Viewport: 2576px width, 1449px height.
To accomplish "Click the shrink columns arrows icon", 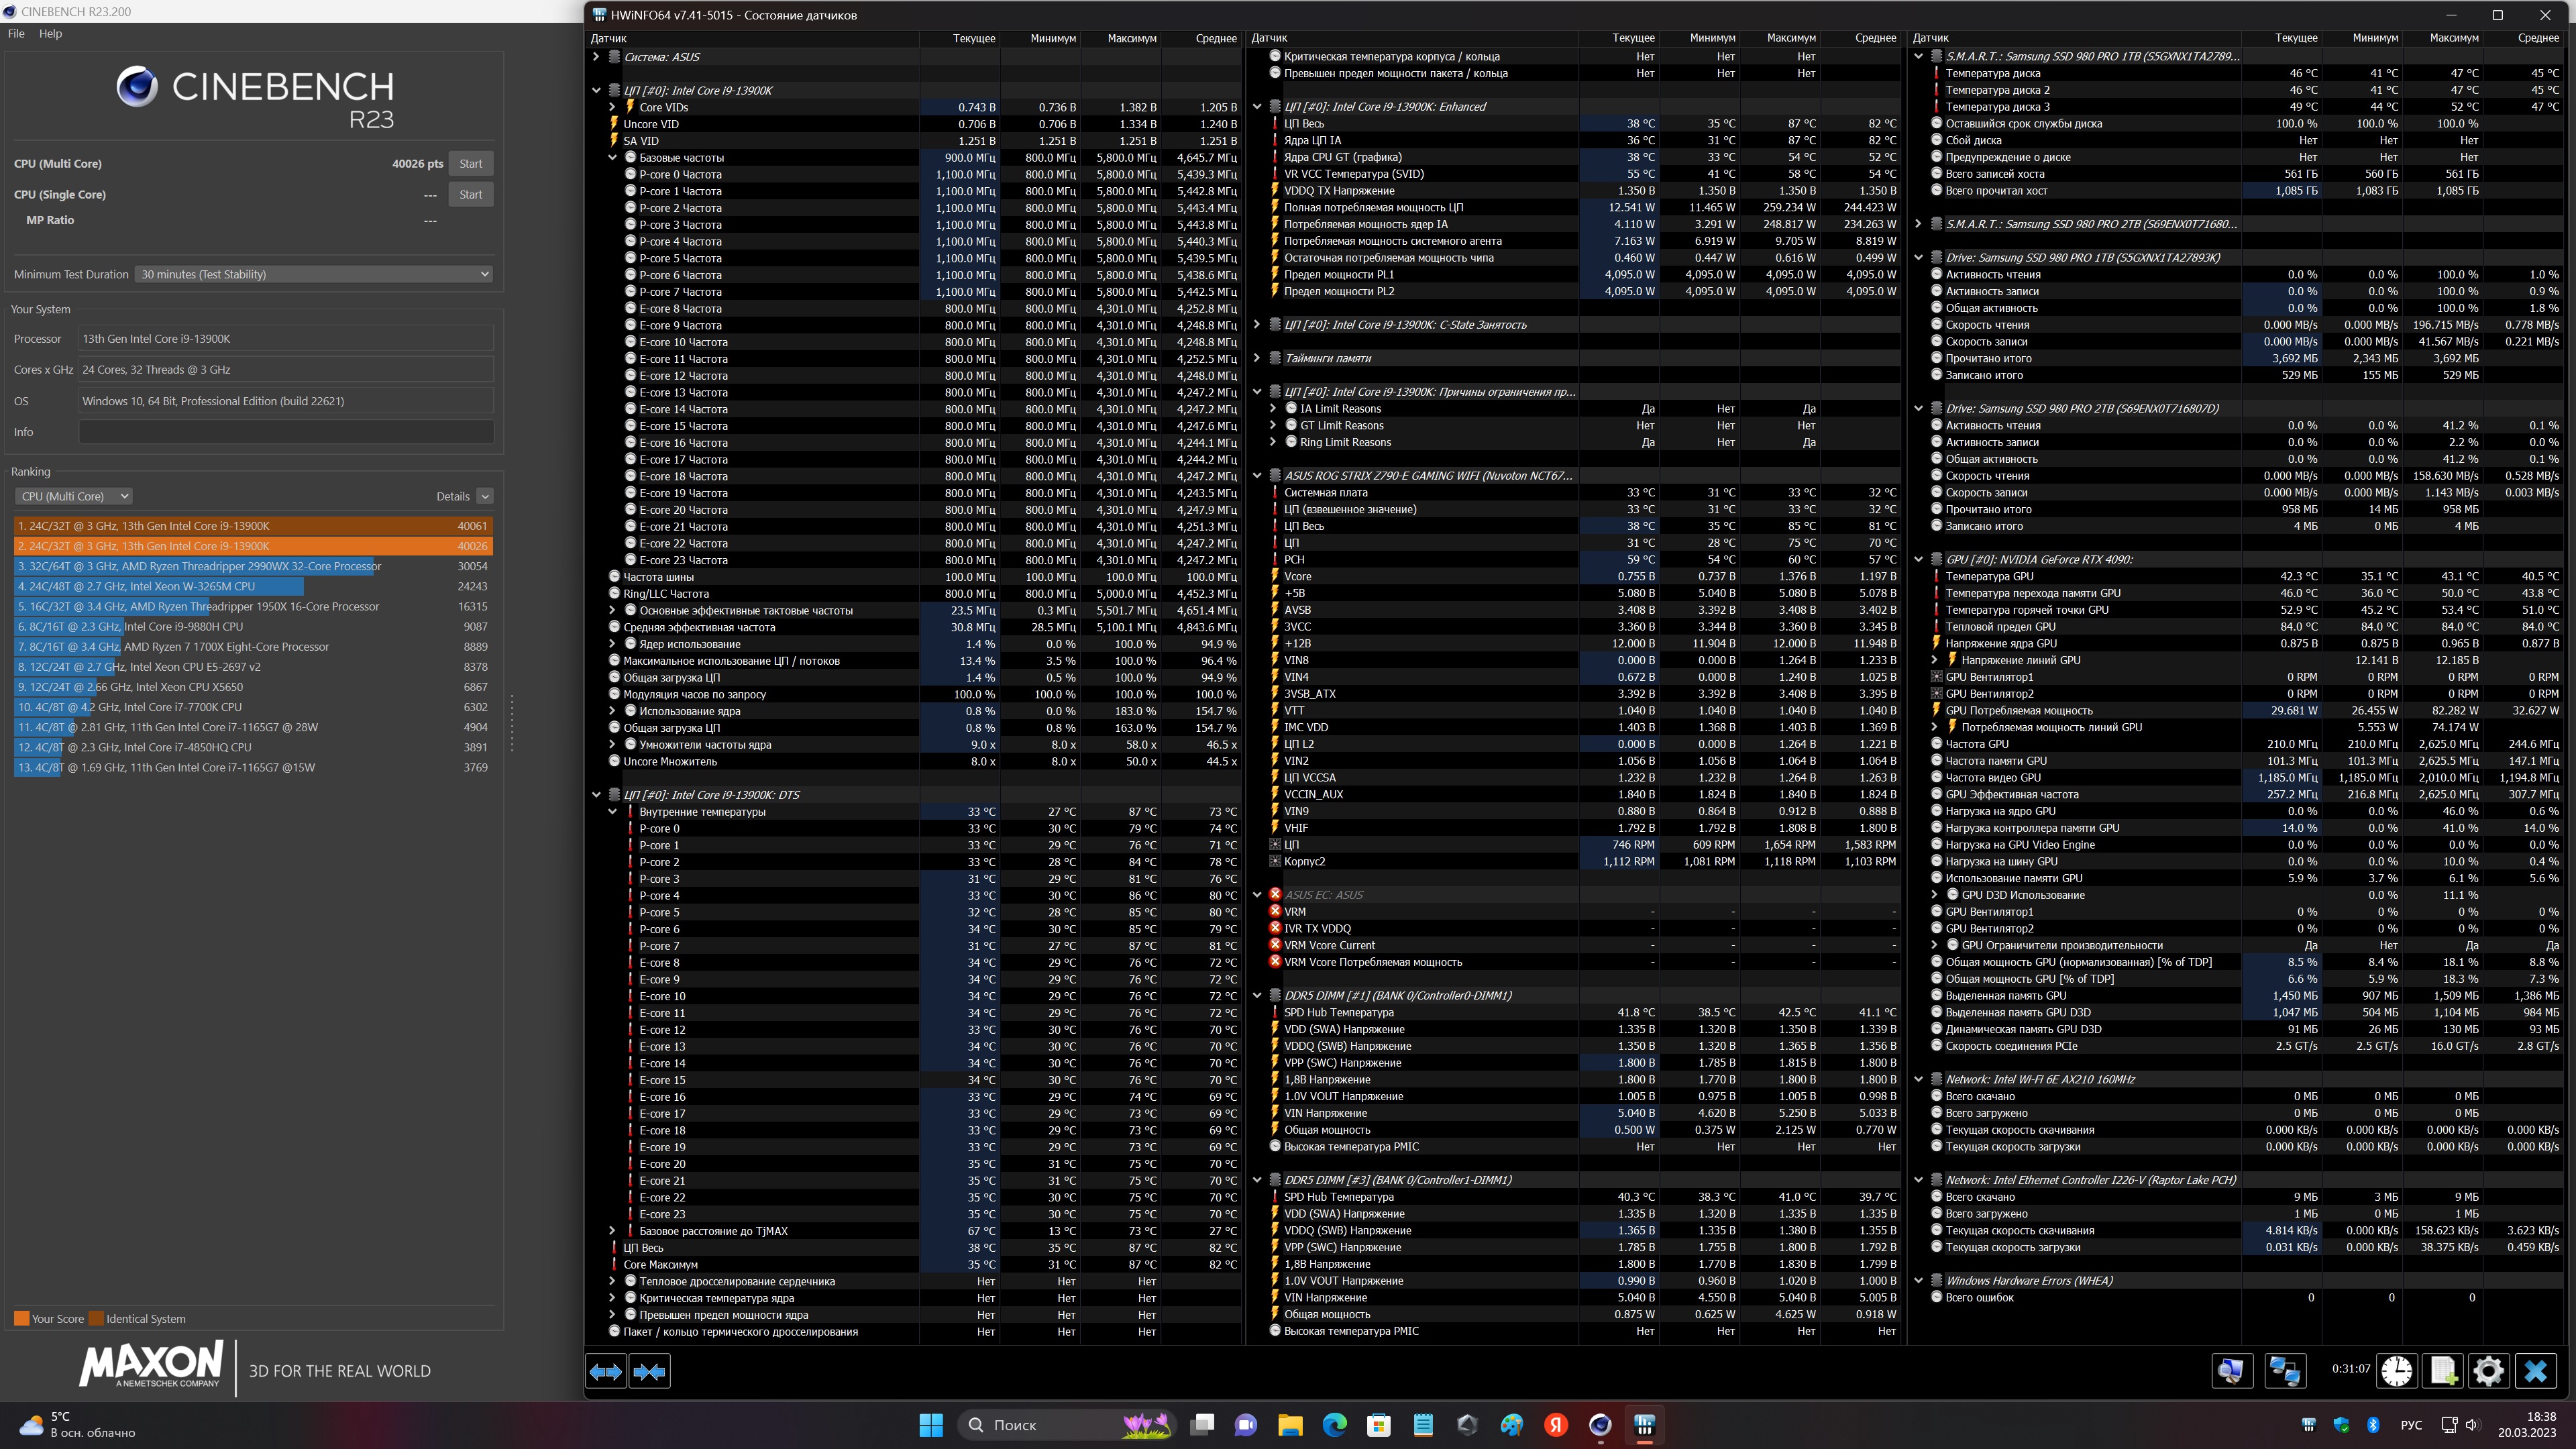I will [x=649, y=1372].
